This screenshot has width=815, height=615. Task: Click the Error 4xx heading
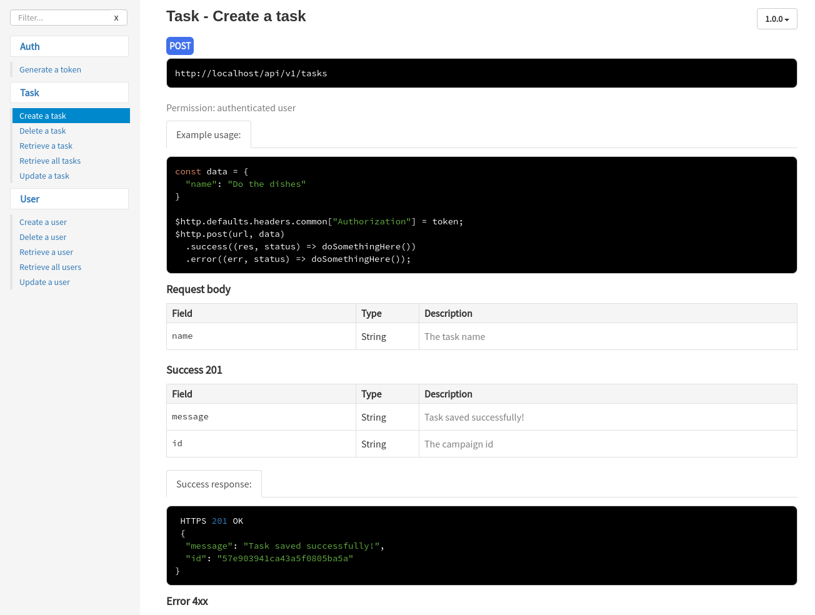[187, 601]
